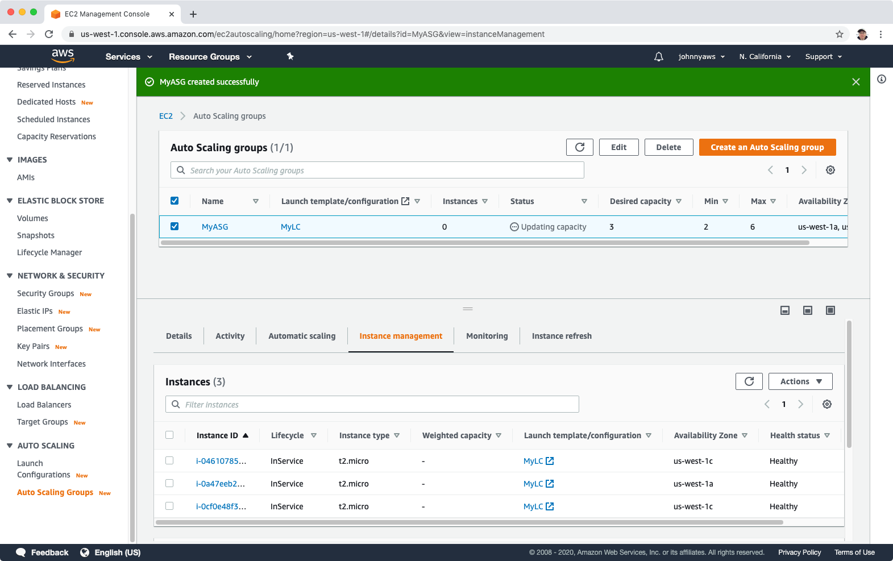Go to next page of Instances
The height and width of the screenshot is (561, 893).
800,404
